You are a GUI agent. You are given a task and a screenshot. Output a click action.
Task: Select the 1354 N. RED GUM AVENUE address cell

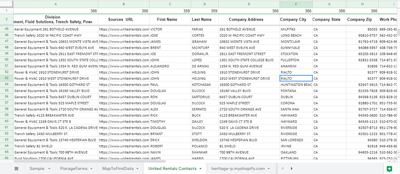[x=249, y=66]
